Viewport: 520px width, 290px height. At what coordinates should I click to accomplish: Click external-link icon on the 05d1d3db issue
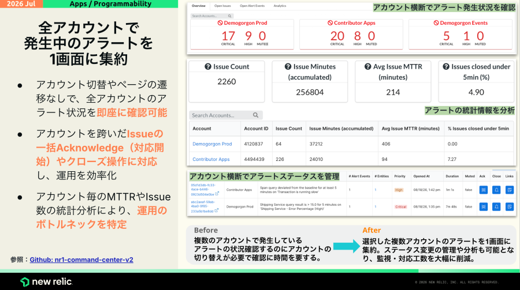coord(217,194)
